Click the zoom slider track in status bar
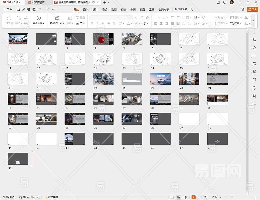The height and width of the screenshot is (200, 260). (240, 197)
